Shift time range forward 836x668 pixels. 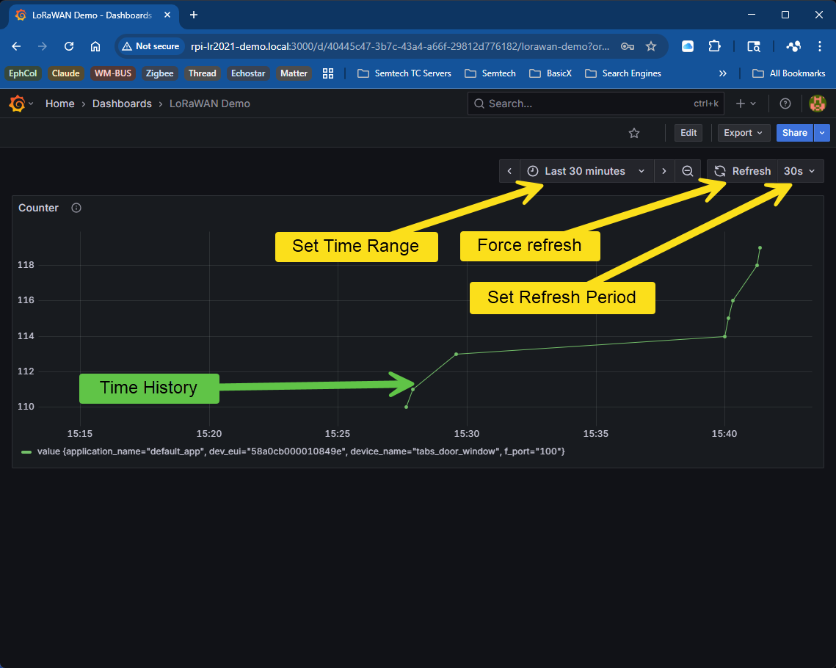(x=664, y=171)
